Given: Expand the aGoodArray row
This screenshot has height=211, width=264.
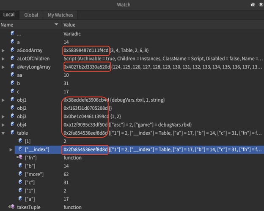Looking at the screenshot, I should coord(3,50).
